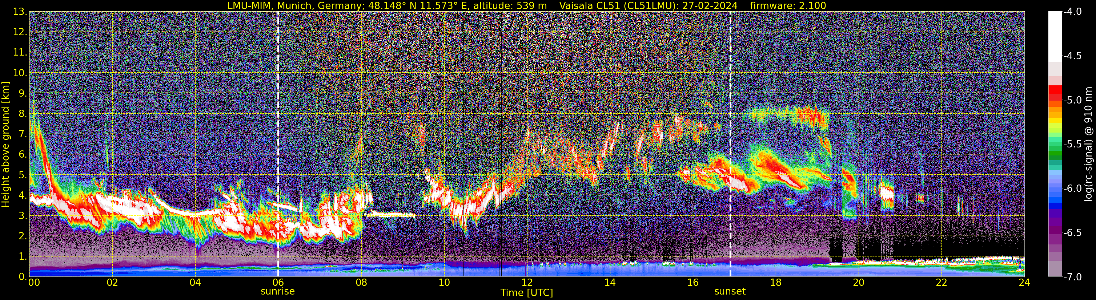This screenshot has width=1096, height=300.
Task: Click the height axis tick '7.'
Action: tap(23, 134)
